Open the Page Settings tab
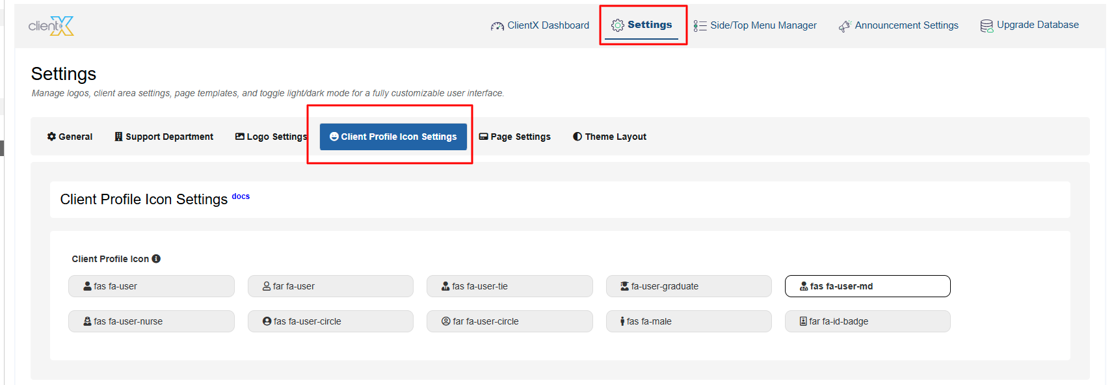 pos(514,137)
